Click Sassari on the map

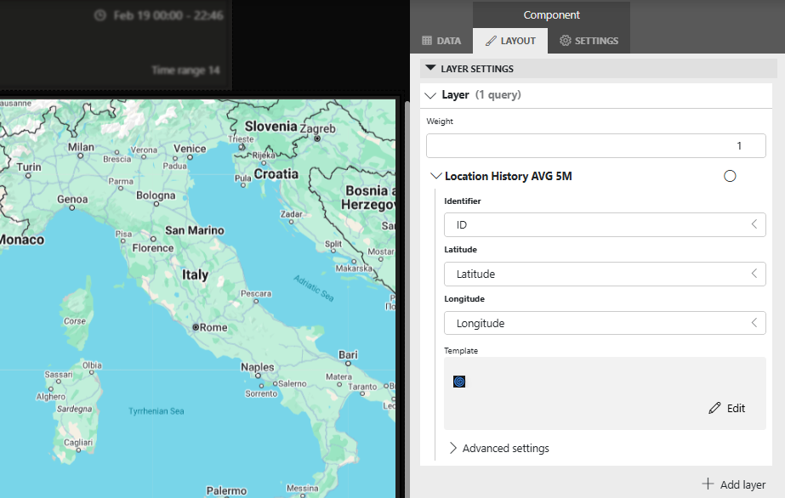click(59, 375)
